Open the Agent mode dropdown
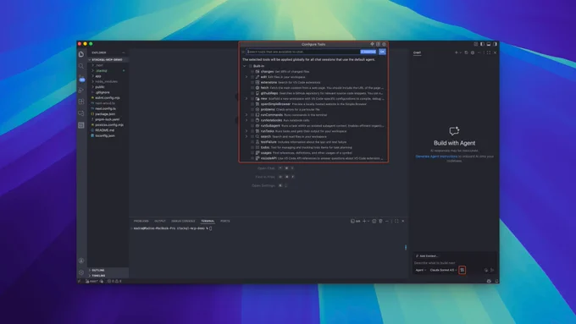This screenshot has height=324, width=576. coord(421,270)
